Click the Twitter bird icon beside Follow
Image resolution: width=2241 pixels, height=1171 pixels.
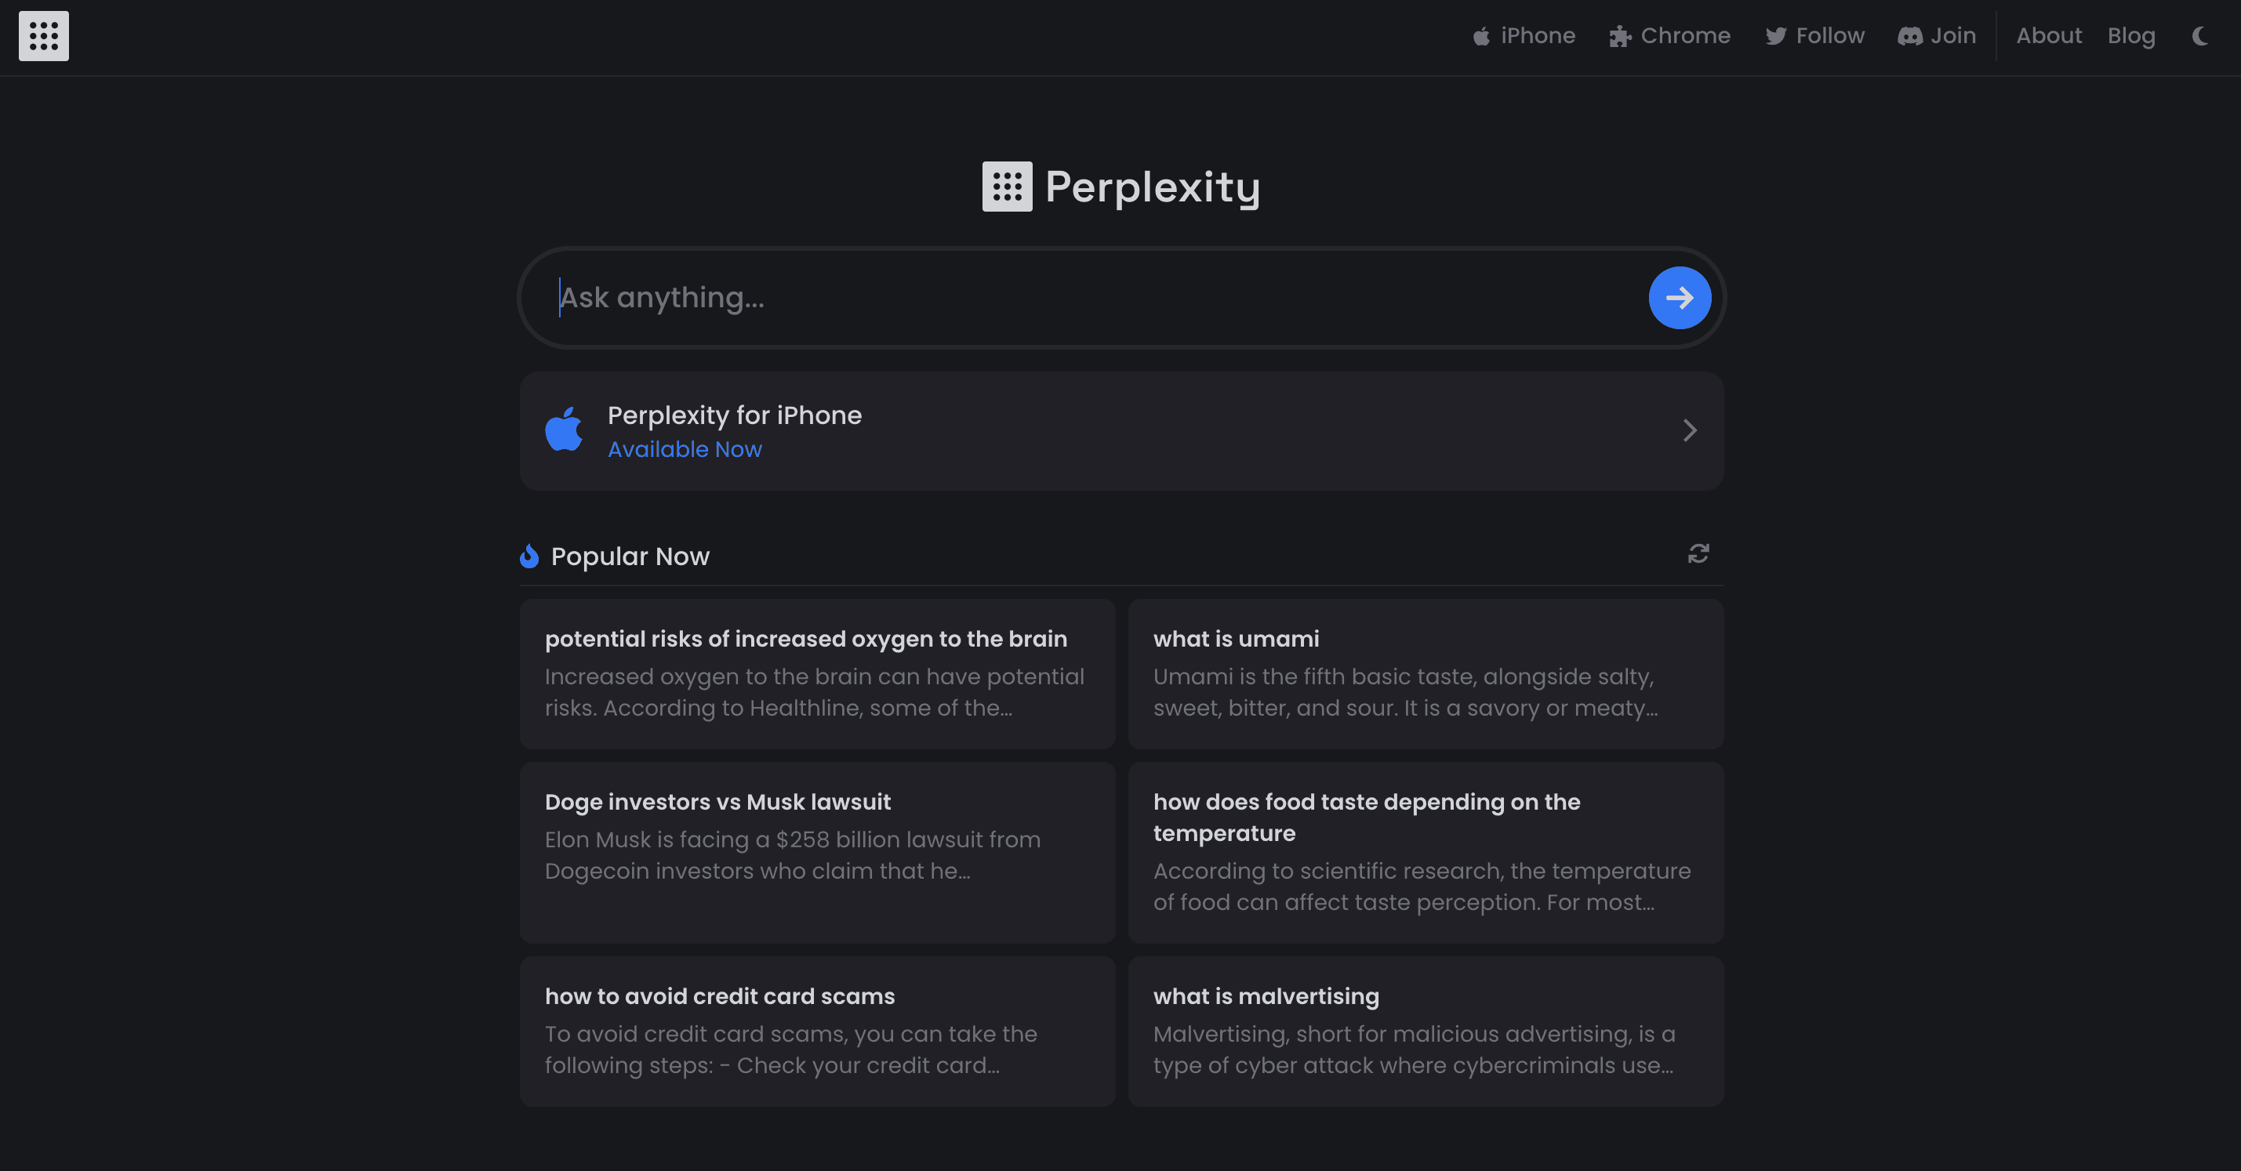pyautogui.click(x=1775, y=37)
